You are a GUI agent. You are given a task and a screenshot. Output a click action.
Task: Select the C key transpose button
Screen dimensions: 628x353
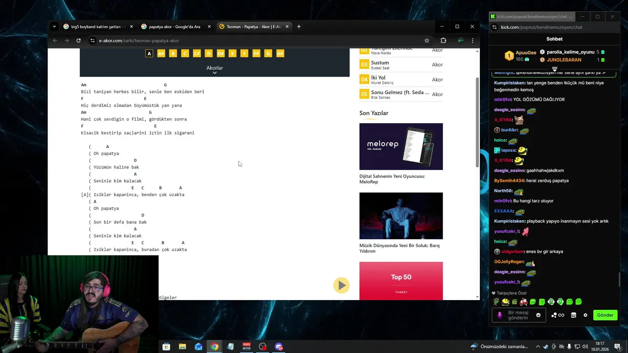tap(185, 53)
